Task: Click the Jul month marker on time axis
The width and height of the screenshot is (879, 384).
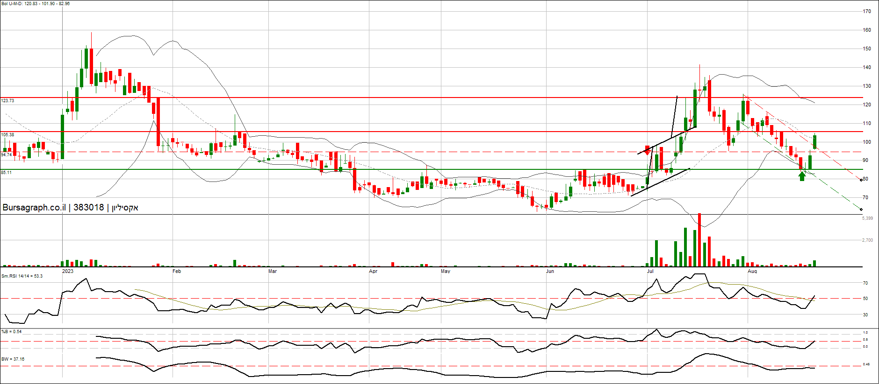Action: [x=650, y=271]
